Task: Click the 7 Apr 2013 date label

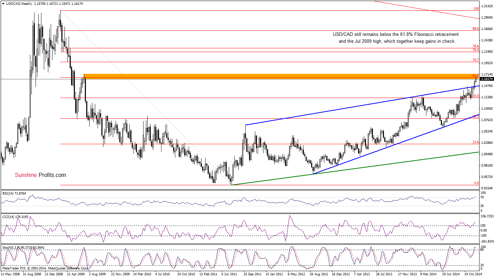Action: (362, 274)
